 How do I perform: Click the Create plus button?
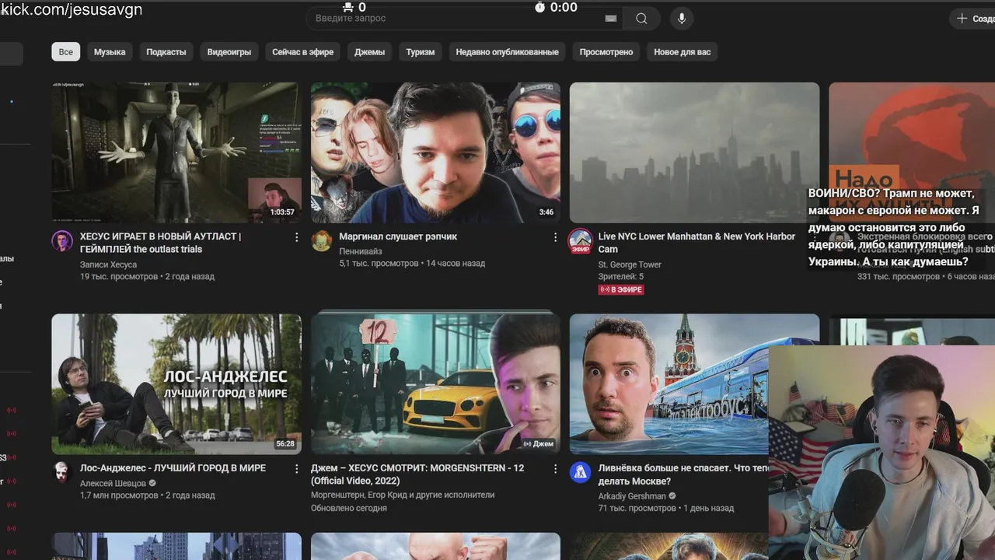click(973, 19)
